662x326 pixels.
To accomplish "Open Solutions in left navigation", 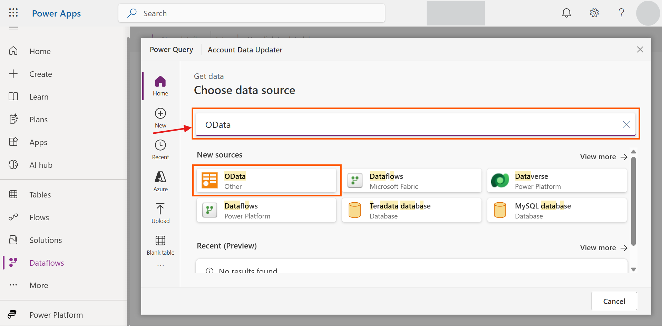I will pyautogui.click(x=46, y=240).
